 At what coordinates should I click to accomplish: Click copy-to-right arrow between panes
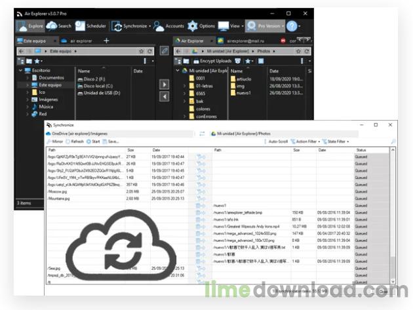tap(164, 84)
